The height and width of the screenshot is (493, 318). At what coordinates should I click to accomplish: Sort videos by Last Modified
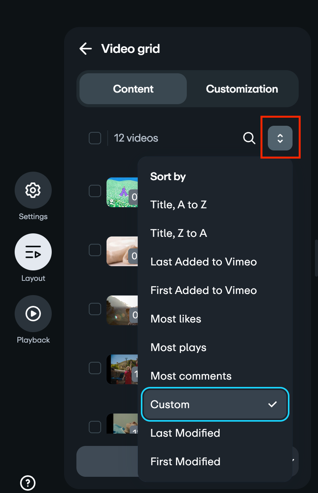[185, 433]
